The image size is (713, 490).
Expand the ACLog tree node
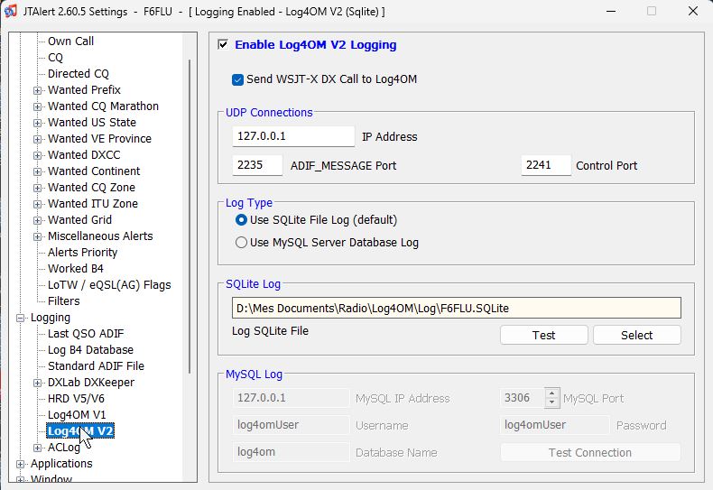[38, 448]
